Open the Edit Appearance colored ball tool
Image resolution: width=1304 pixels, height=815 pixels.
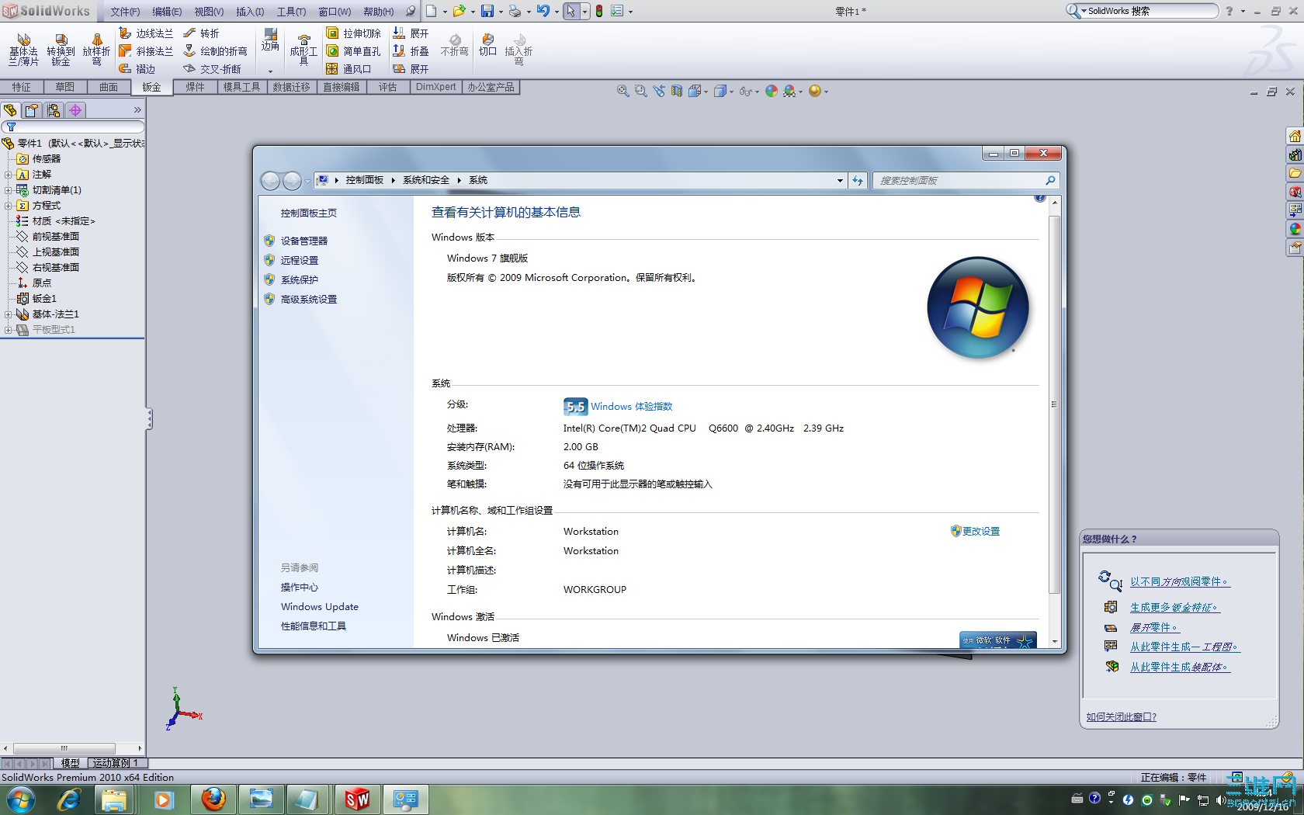pos(771,92)
